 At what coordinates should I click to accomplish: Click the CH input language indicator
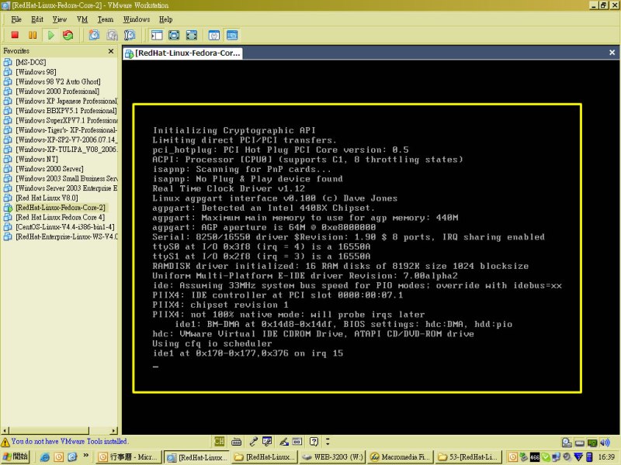pyautogui.click(x=219, y=441)
